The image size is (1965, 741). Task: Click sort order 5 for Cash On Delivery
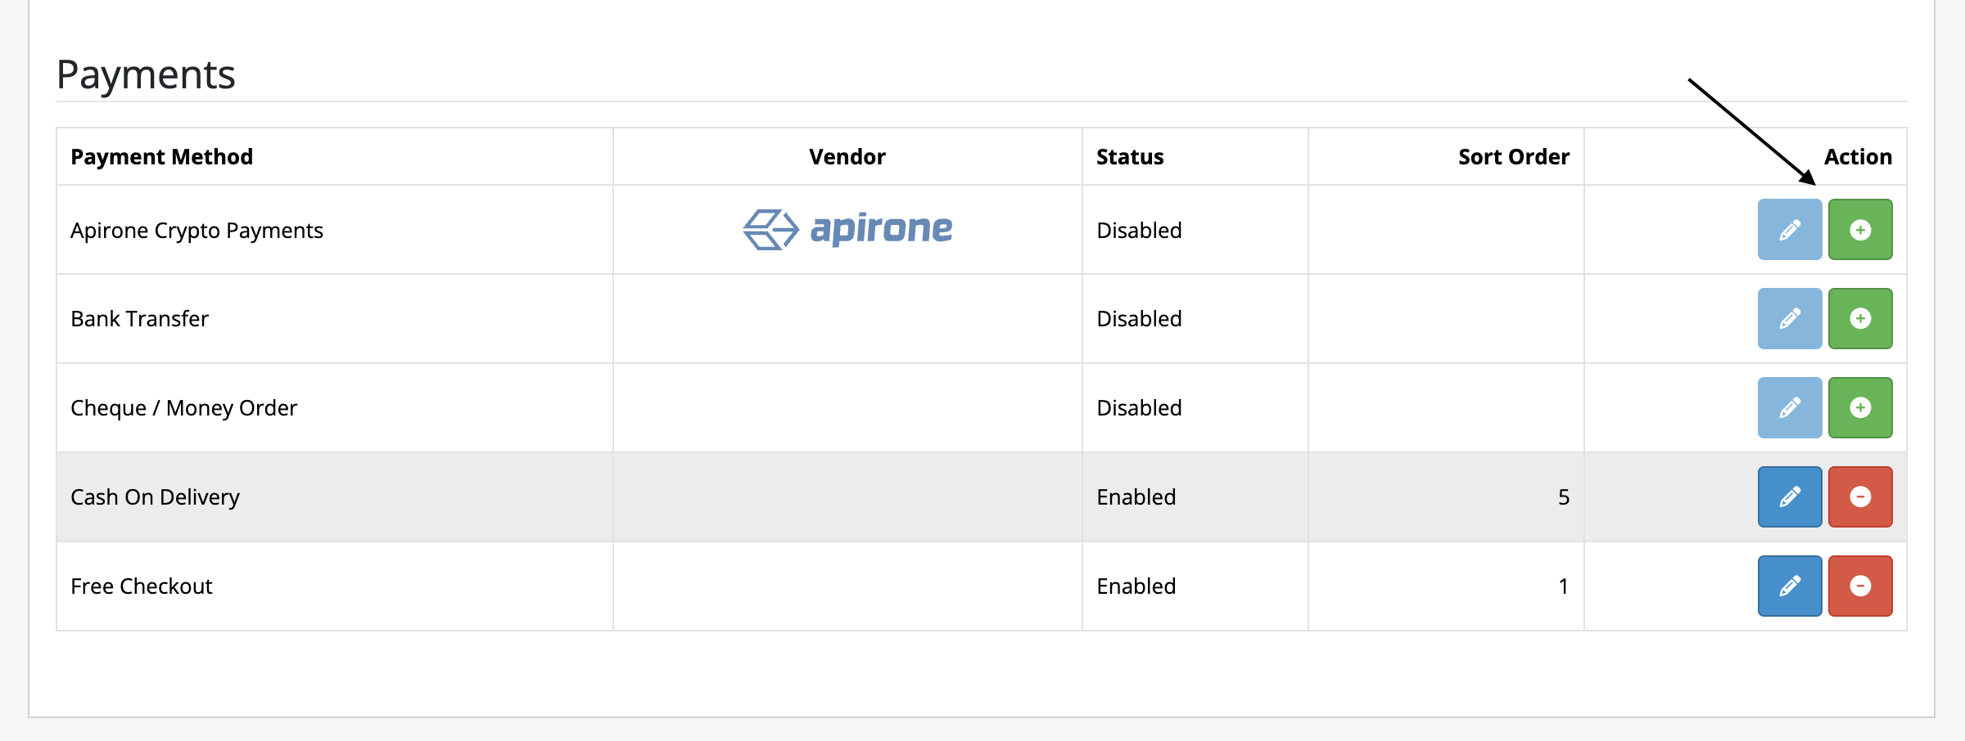tap(1564, 496)
